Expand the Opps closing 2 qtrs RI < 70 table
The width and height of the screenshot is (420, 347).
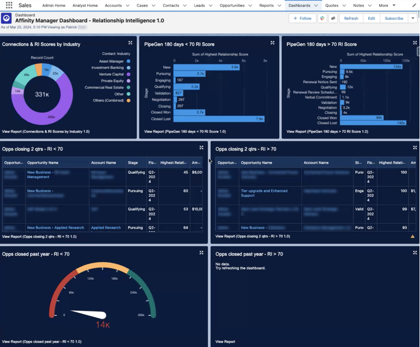201,148
